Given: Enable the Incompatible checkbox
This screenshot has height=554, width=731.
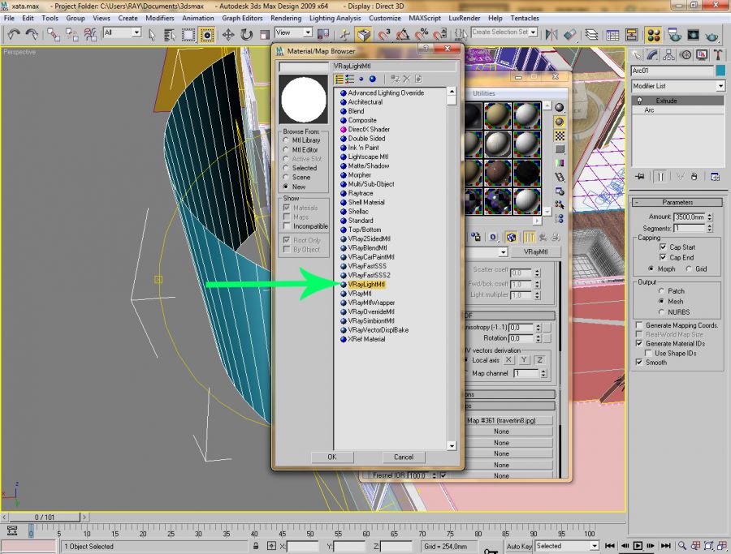Looking at the screenshot, I should point(287,225).
